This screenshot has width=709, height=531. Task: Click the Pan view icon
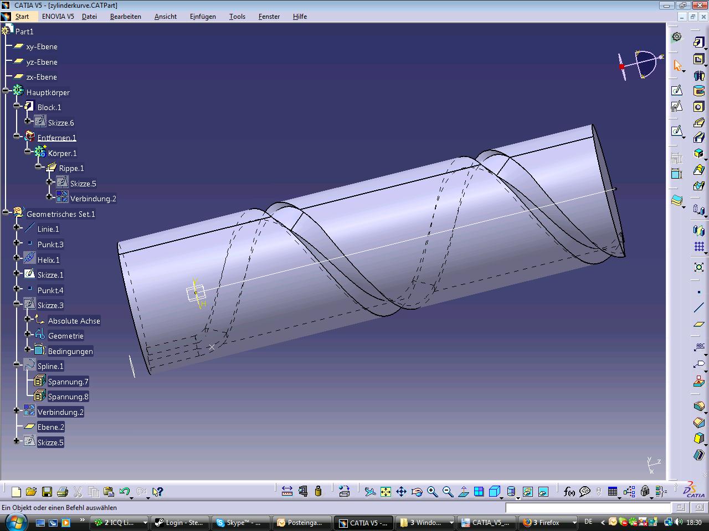coord(401,491)
